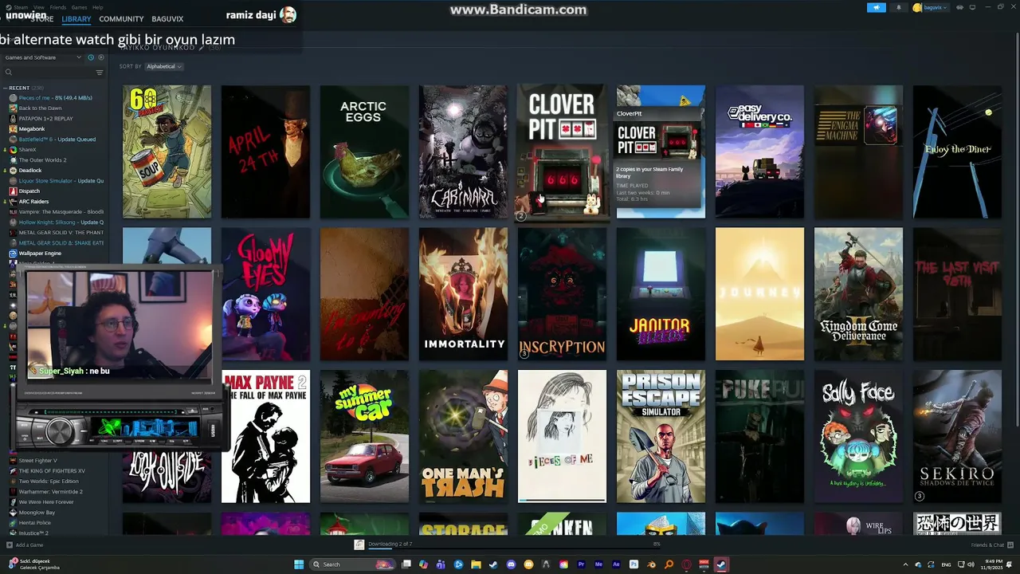The image size is (1020, 574).
Task: Open the Sekiro Shadows Die Twice cover
Action: click(x=957, y=436)
